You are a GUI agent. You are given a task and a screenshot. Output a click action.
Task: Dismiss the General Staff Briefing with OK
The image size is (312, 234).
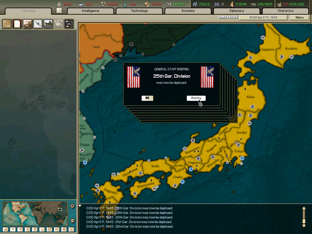point(147,98)
